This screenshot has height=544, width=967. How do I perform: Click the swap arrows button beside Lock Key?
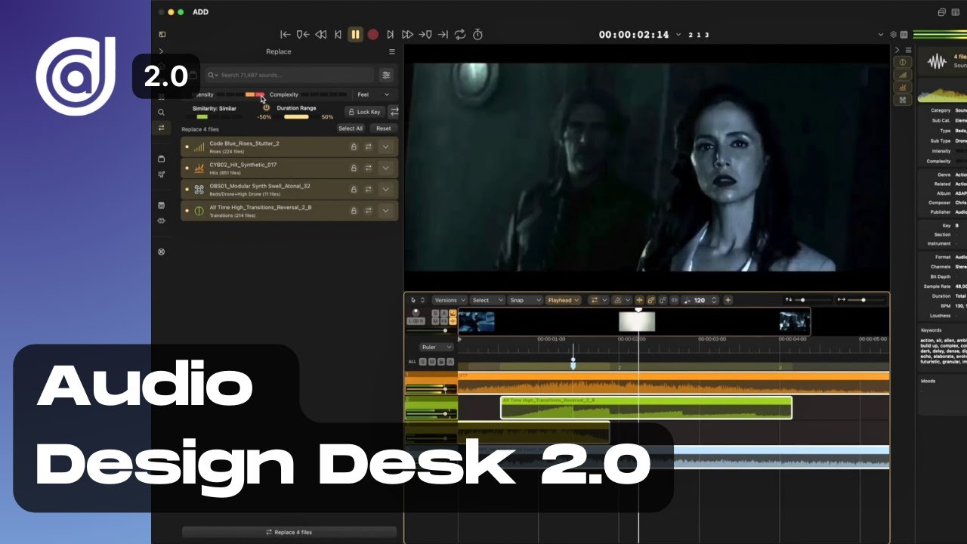click(x=394, y=112)
